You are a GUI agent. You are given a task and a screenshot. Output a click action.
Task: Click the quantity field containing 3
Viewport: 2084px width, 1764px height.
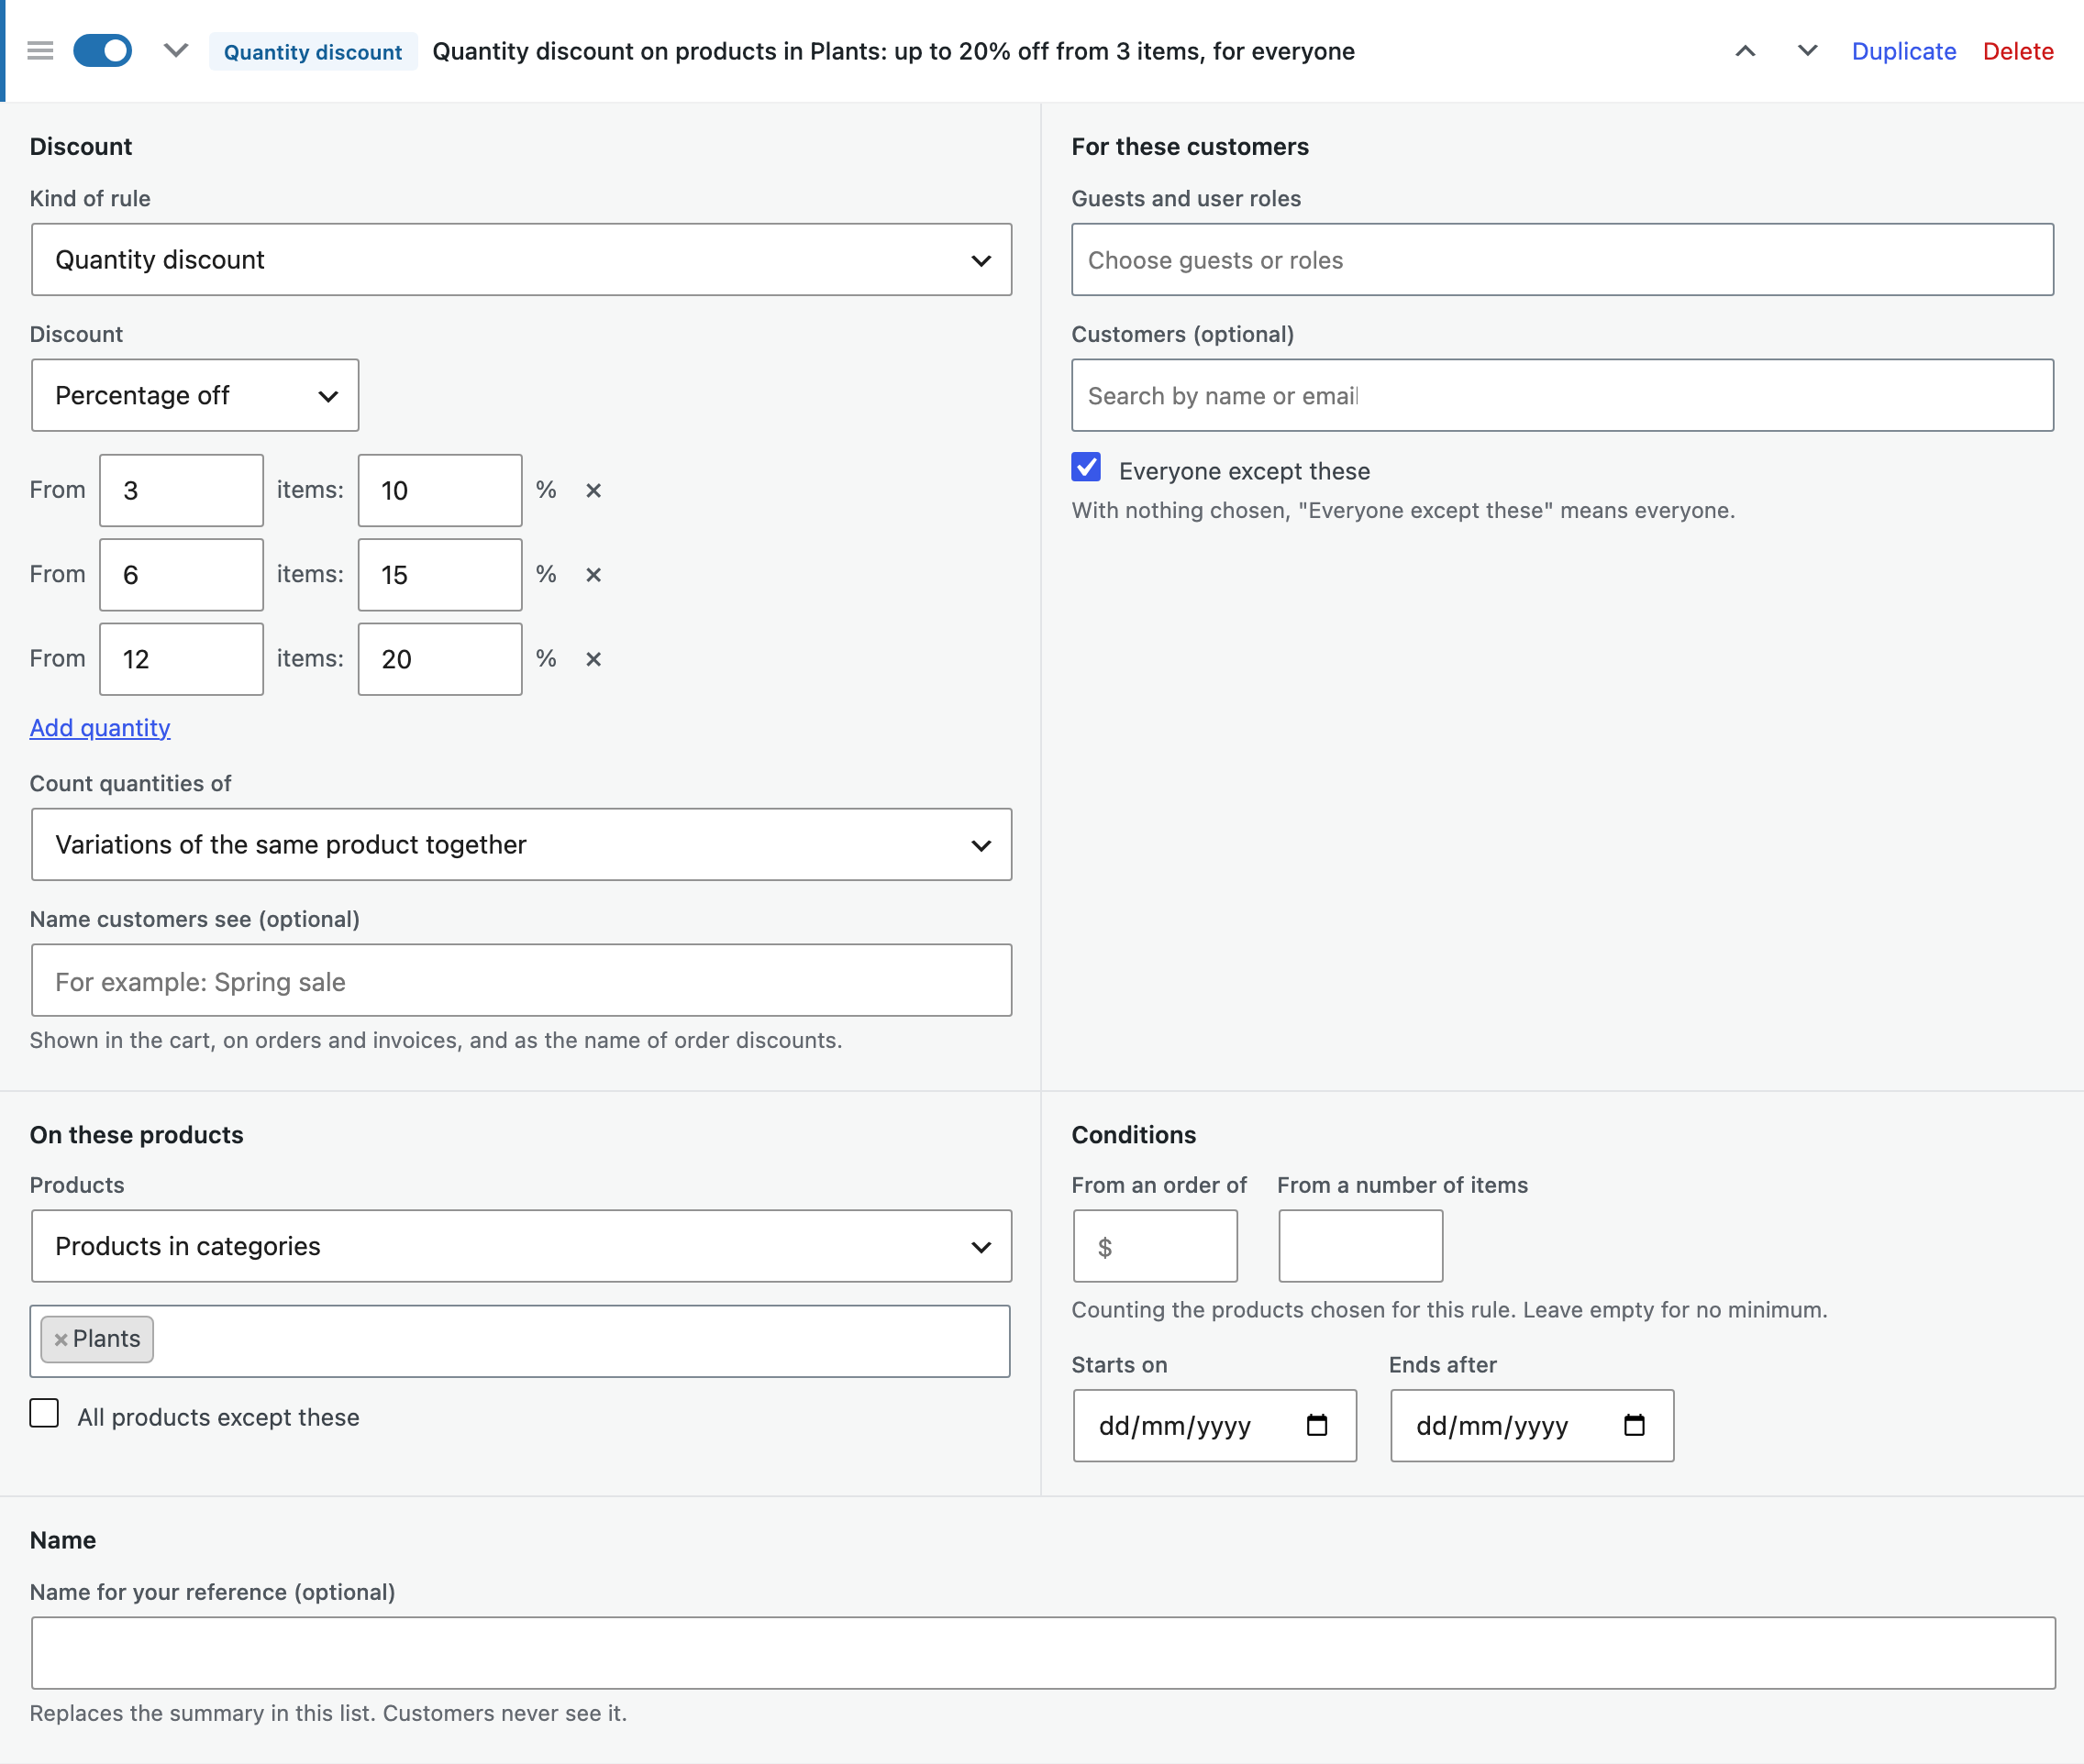(x=181, y=491)
